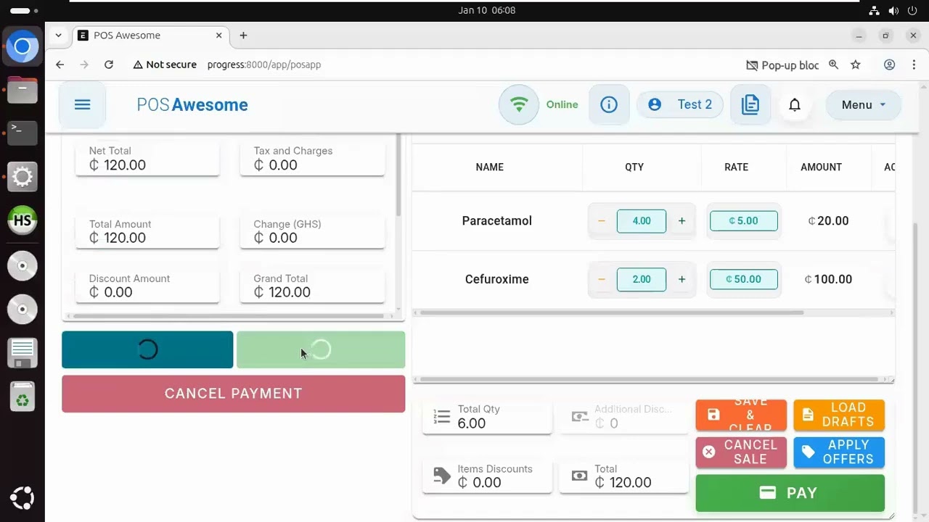This screenshot has height=522, width=929.
Task: Select the Discount Amount field
Action: [x=147, y=286]
